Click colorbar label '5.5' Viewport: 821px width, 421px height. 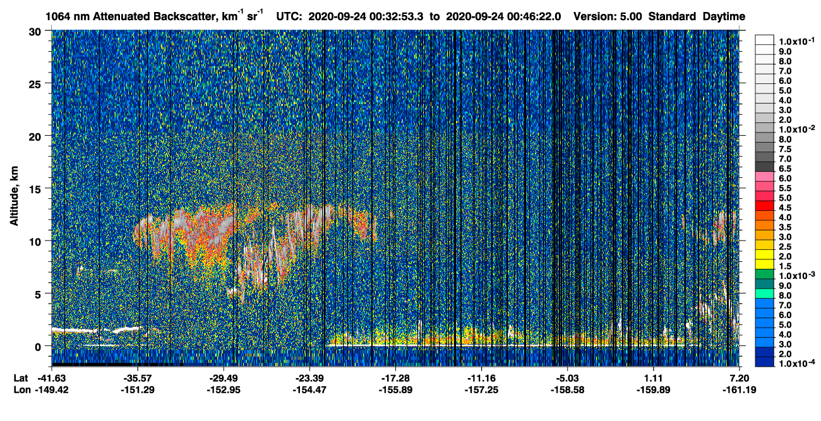pyautogui.click(x=785, y=187)
